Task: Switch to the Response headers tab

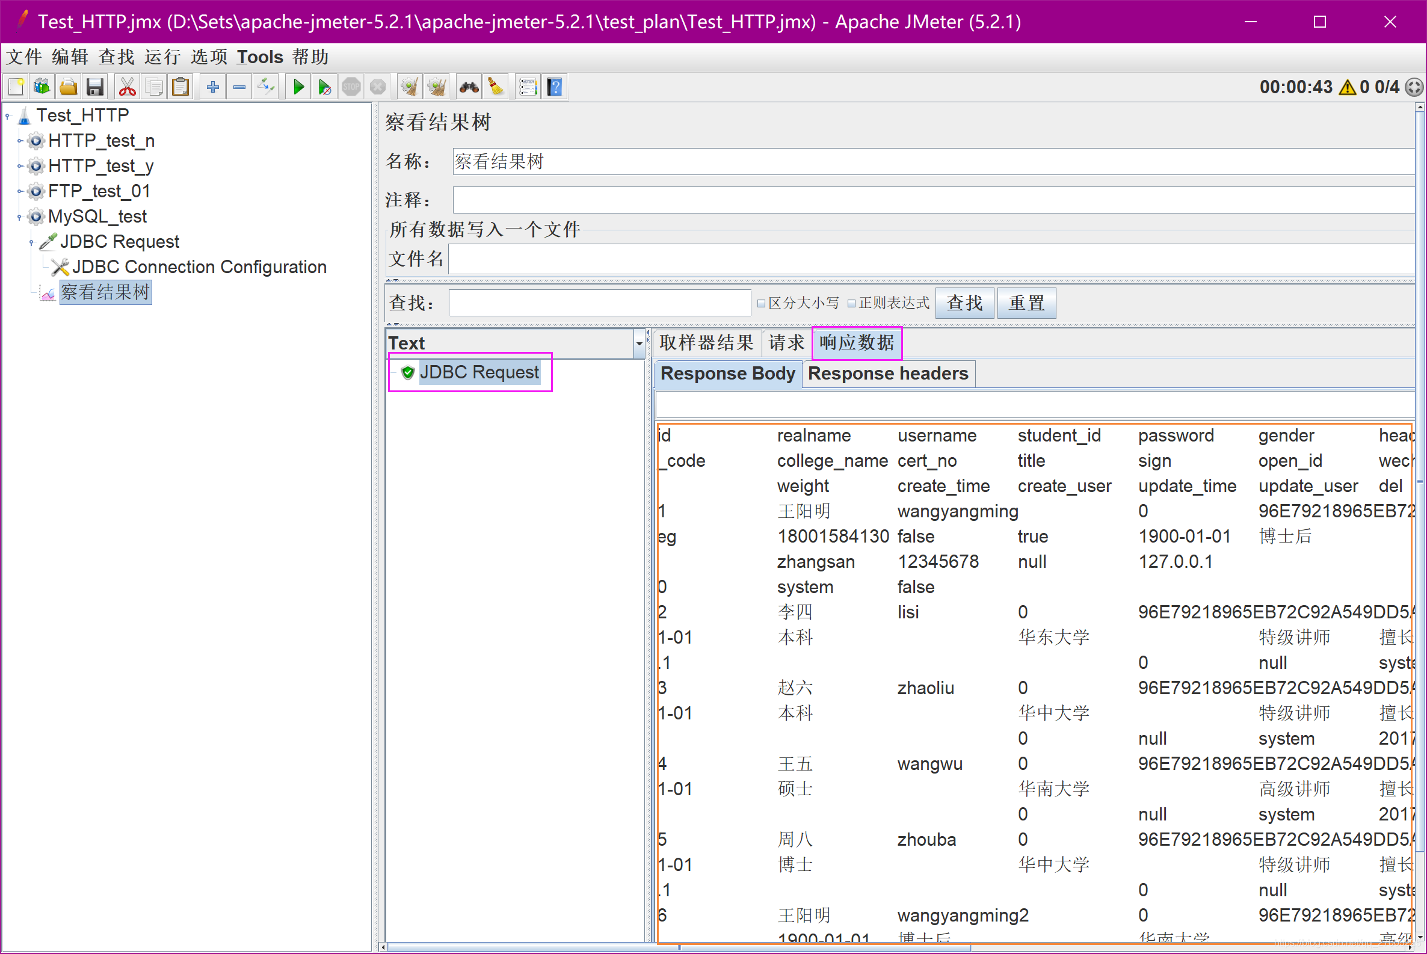Action: (x=887, y=373)
